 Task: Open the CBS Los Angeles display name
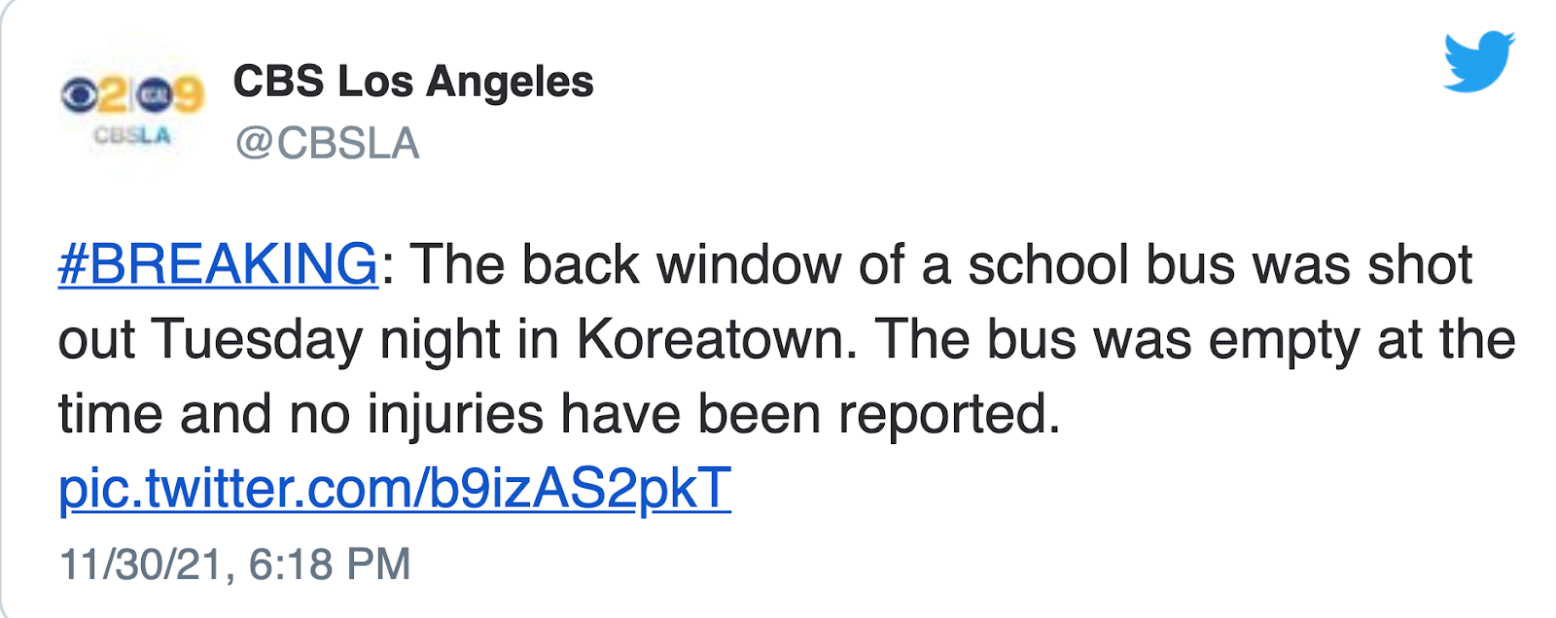click(x=413, y=82)
